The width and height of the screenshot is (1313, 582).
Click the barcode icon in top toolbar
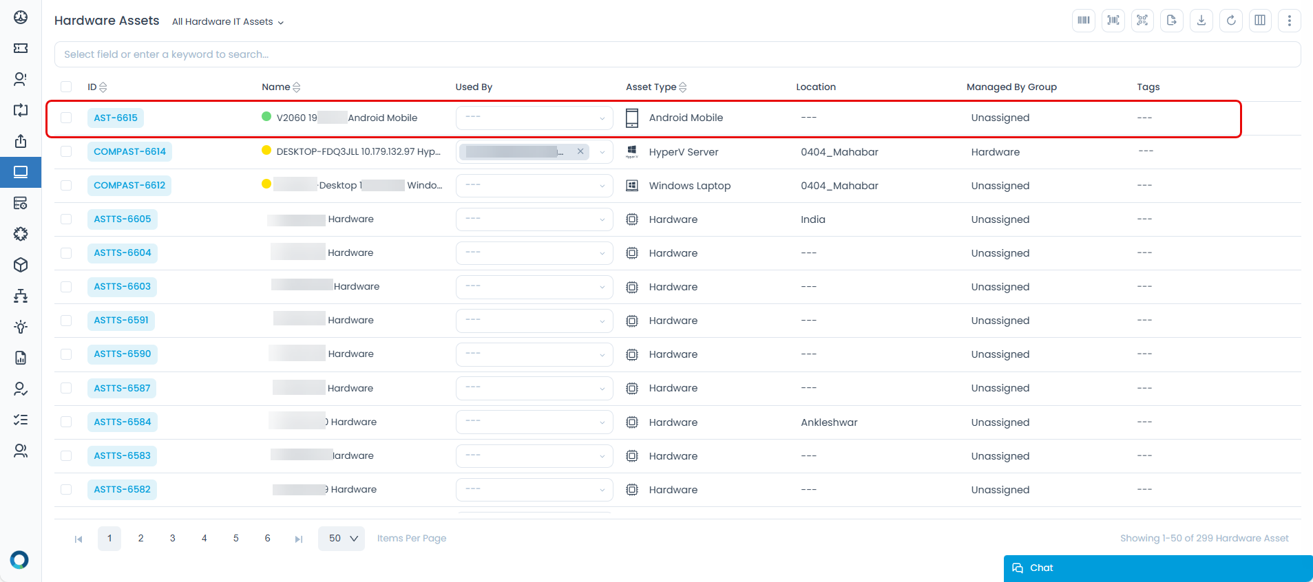point(1083,21)
